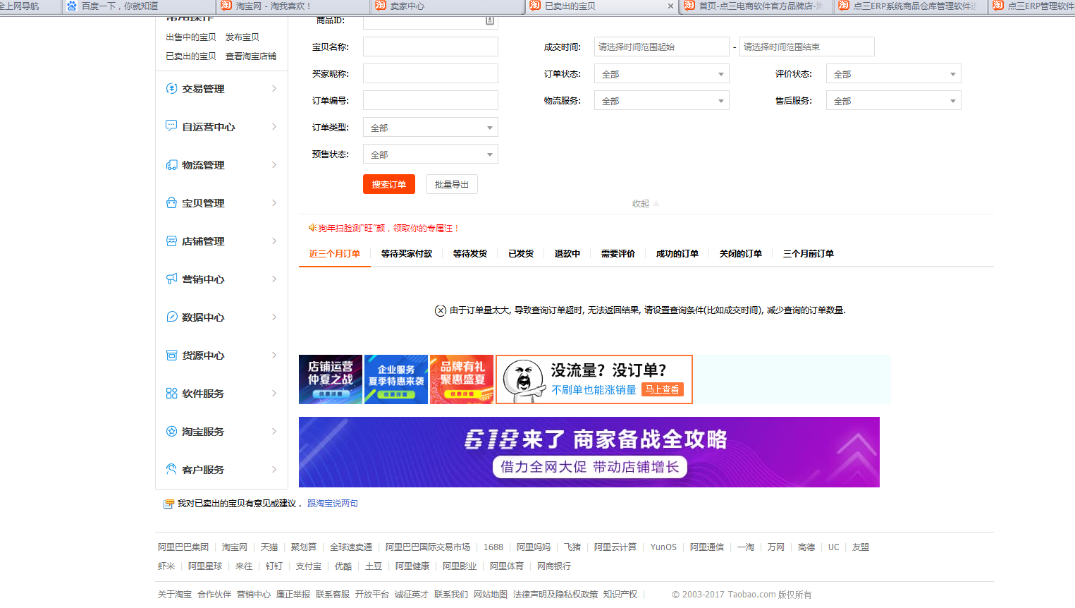Select the 关闭的订单 tab
This screenshot has width=1075, height=608.
pos(741,254)
